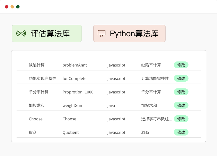Viewport: 217px width, 156px height.
Task: Click the green maximize window dot
Action: click(x=18, y=7)
